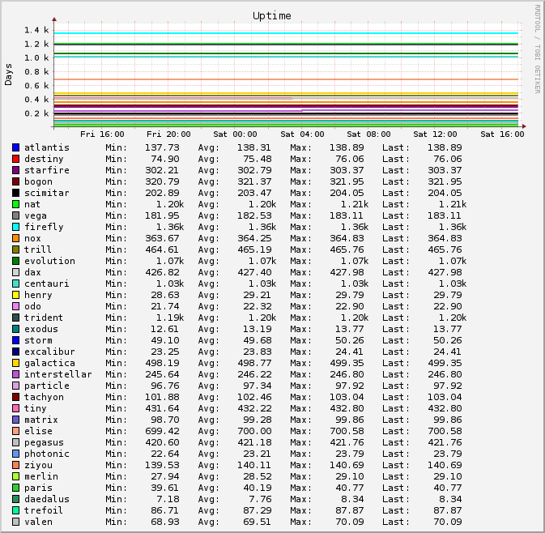This screenshot has width=545, height=533.
Task: Click the 'RRDTOOL / TOBI OETIKER' side text
Action: pos(538,49)
